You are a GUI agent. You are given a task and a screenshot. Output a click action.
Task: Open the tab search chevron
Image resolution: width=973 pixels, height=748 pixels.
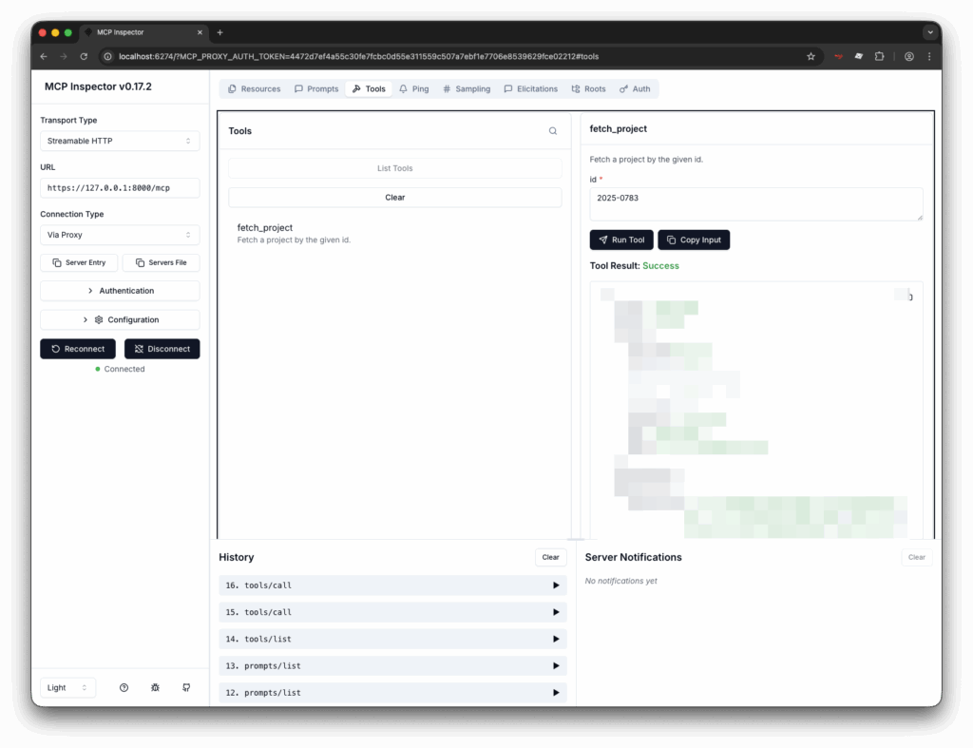pos(929,32)
